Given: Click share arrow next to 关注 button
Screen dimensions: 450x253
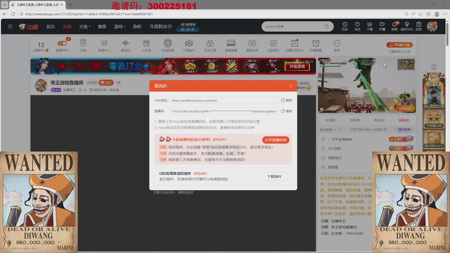Looking at the screenshot, I should click(x=119, y=83).
